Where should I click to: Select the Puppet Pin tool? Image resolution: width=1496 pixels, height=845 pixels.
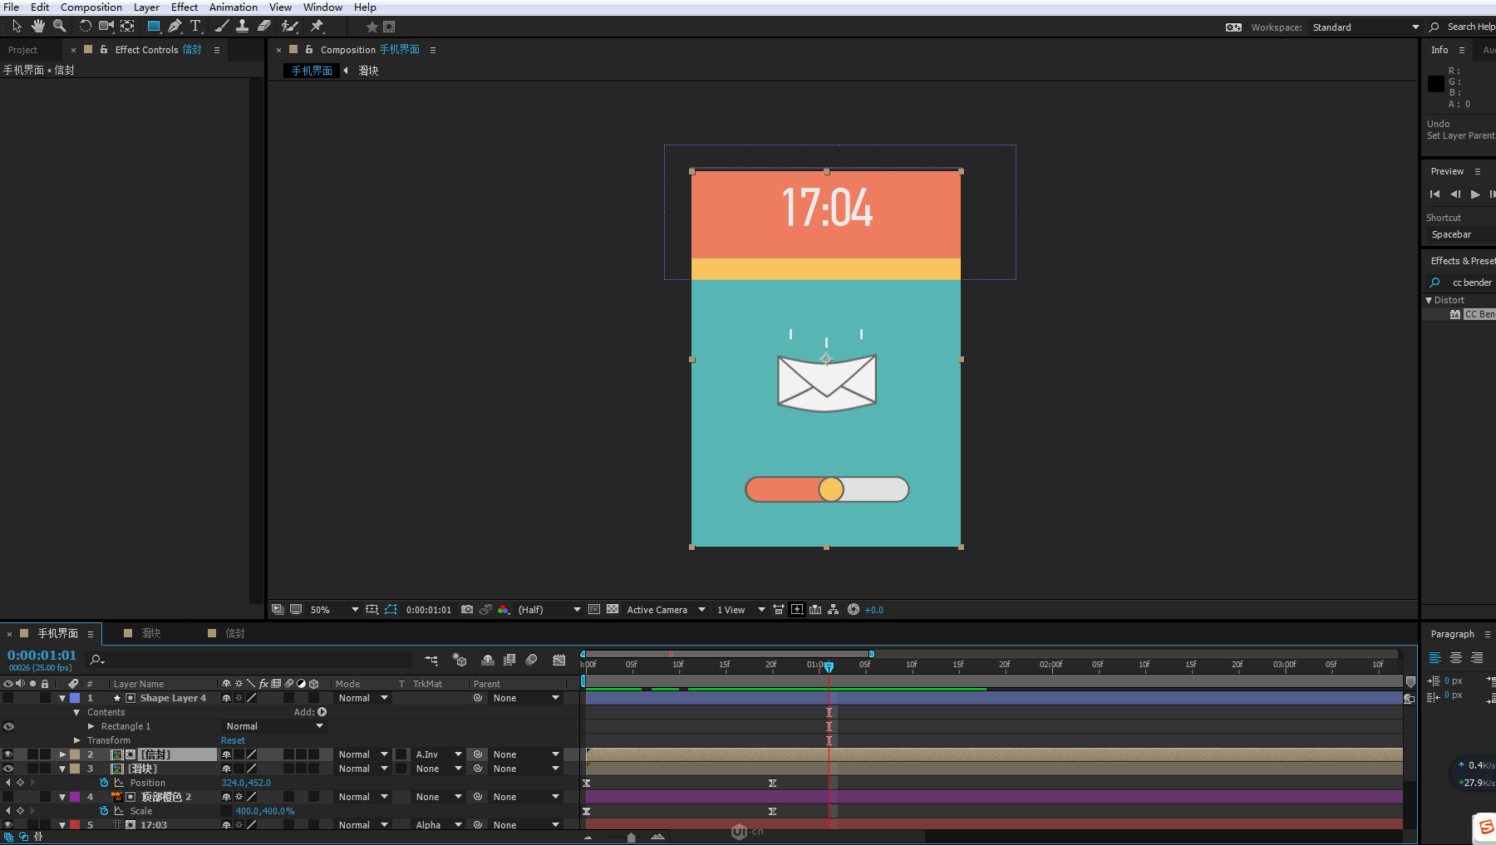tap(317, 27)
